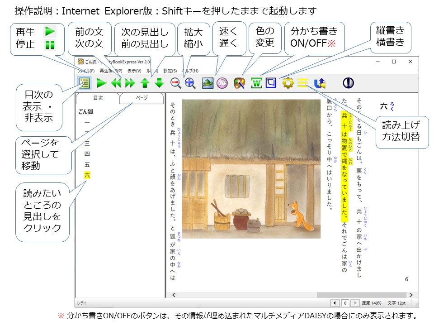Maximize the EasyBookExpress window

pos(394,62)
